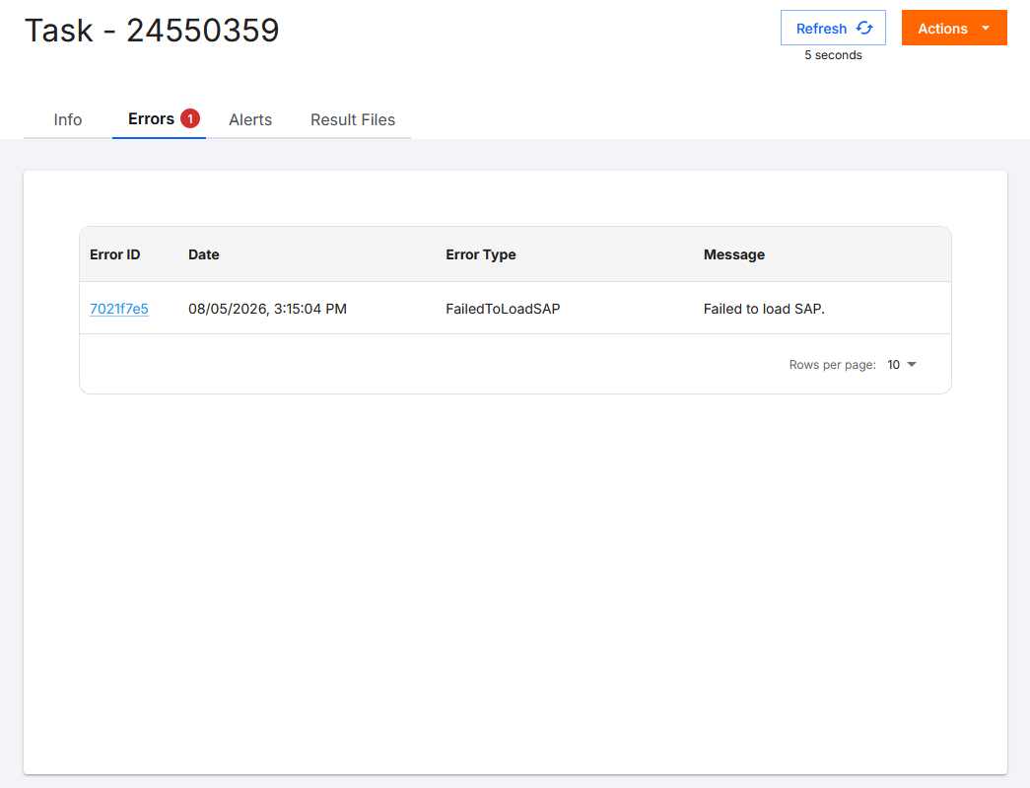Screen dimensions: 1030x788
Task: Click the 'Failed to load SAP.' message
Action: click(x=764, y=309)
